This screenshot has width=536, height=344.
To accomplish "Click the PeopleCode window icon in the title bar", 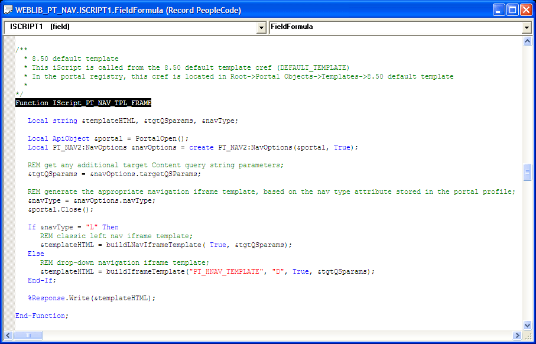I will (7, 9).
